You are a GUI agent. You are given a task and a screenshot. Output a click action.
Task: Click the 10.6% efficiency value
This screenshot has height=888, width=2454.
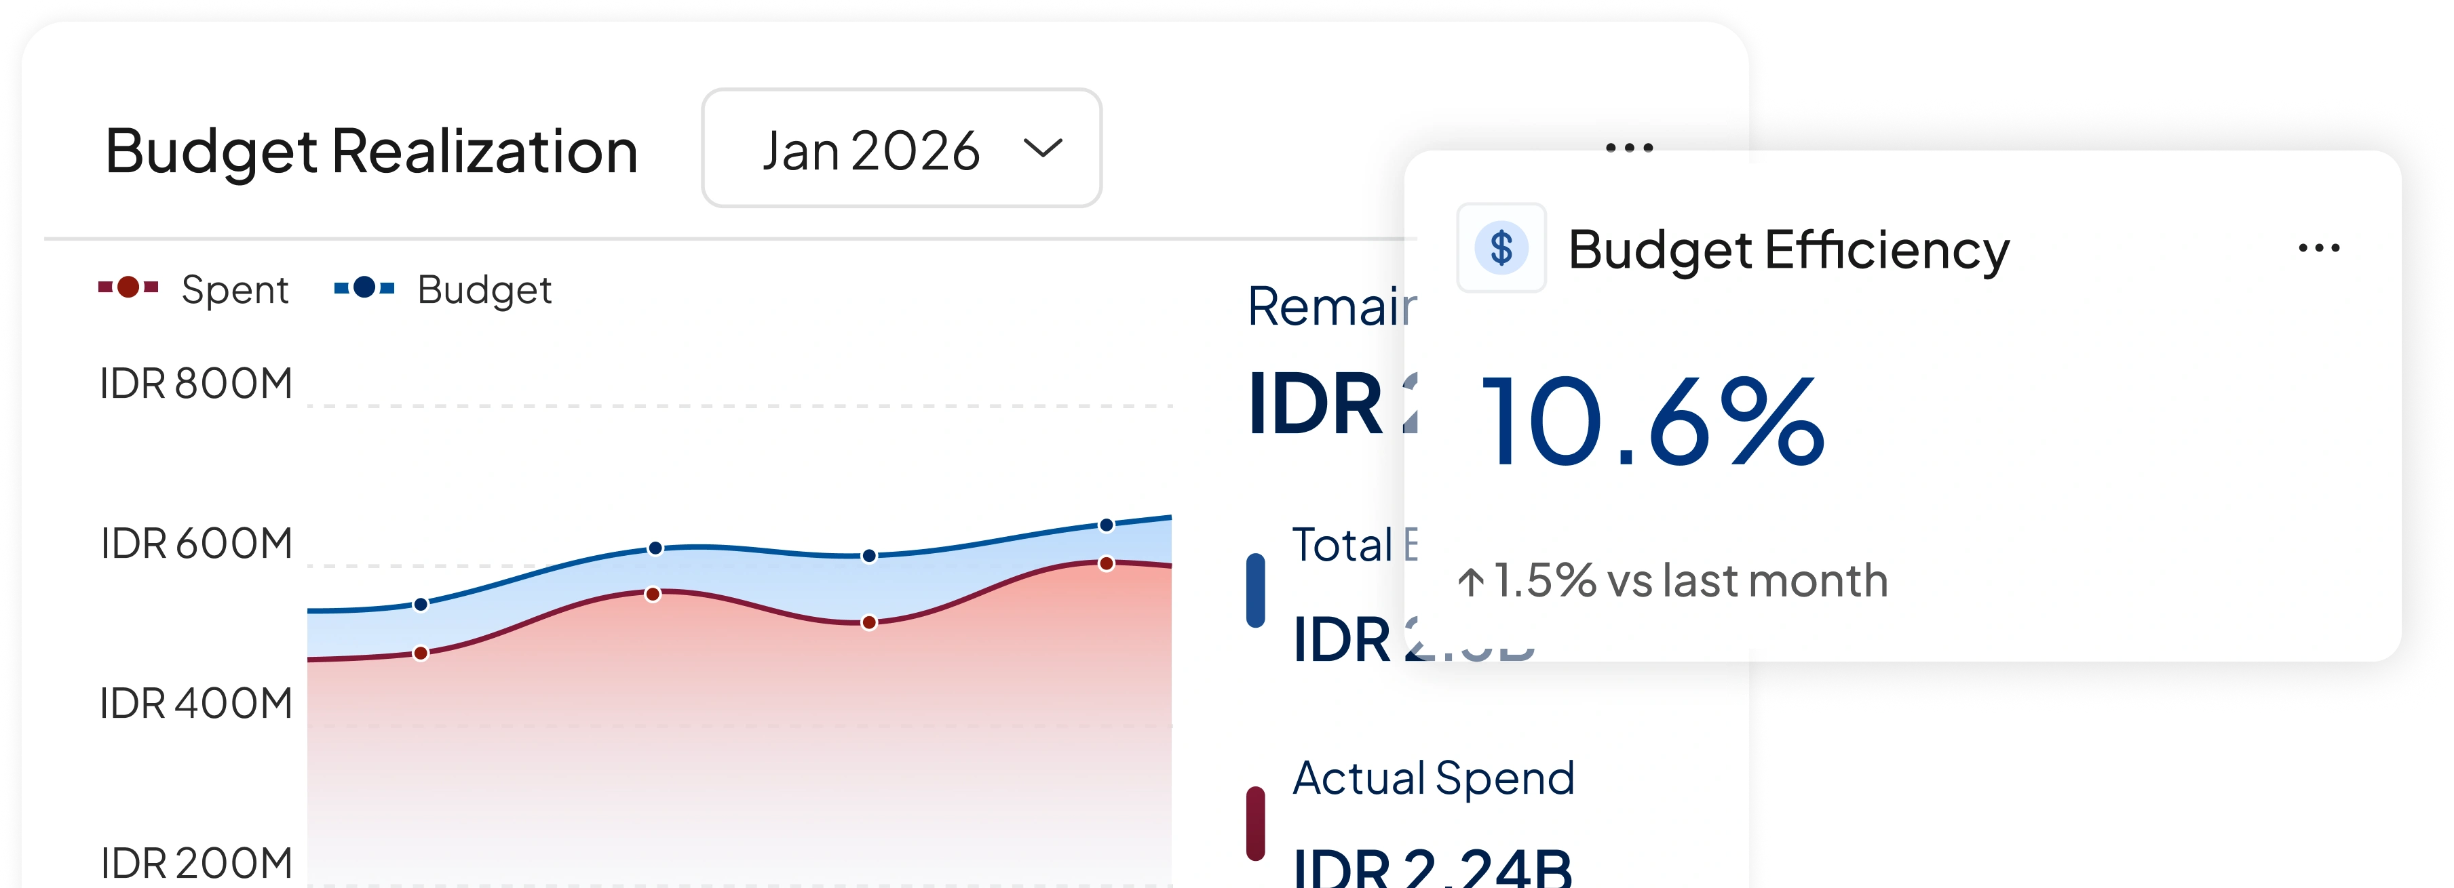(x=1653, y=421)
